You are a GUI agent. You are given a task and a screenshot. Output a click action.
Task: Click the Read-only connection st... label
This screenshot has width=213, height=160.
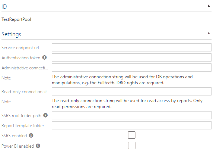(x=26, y=92)
